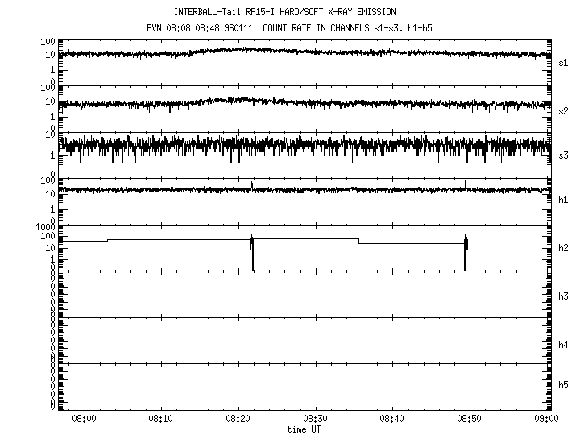Select the h1 channel label
Image resolution: width=580 pixels, height=443 pixels.
pos(565,200)
